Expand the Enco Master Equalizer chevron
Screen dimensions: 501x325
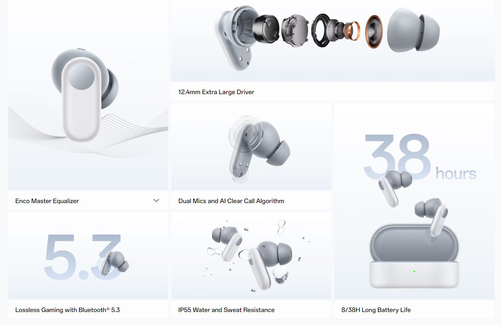(156, 200)
